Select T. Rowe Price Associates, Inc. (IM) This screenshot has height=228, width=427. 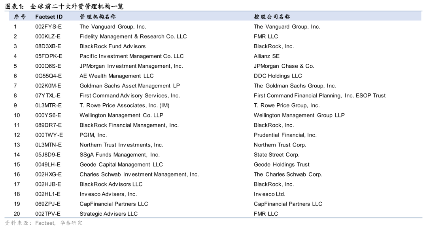125,105
